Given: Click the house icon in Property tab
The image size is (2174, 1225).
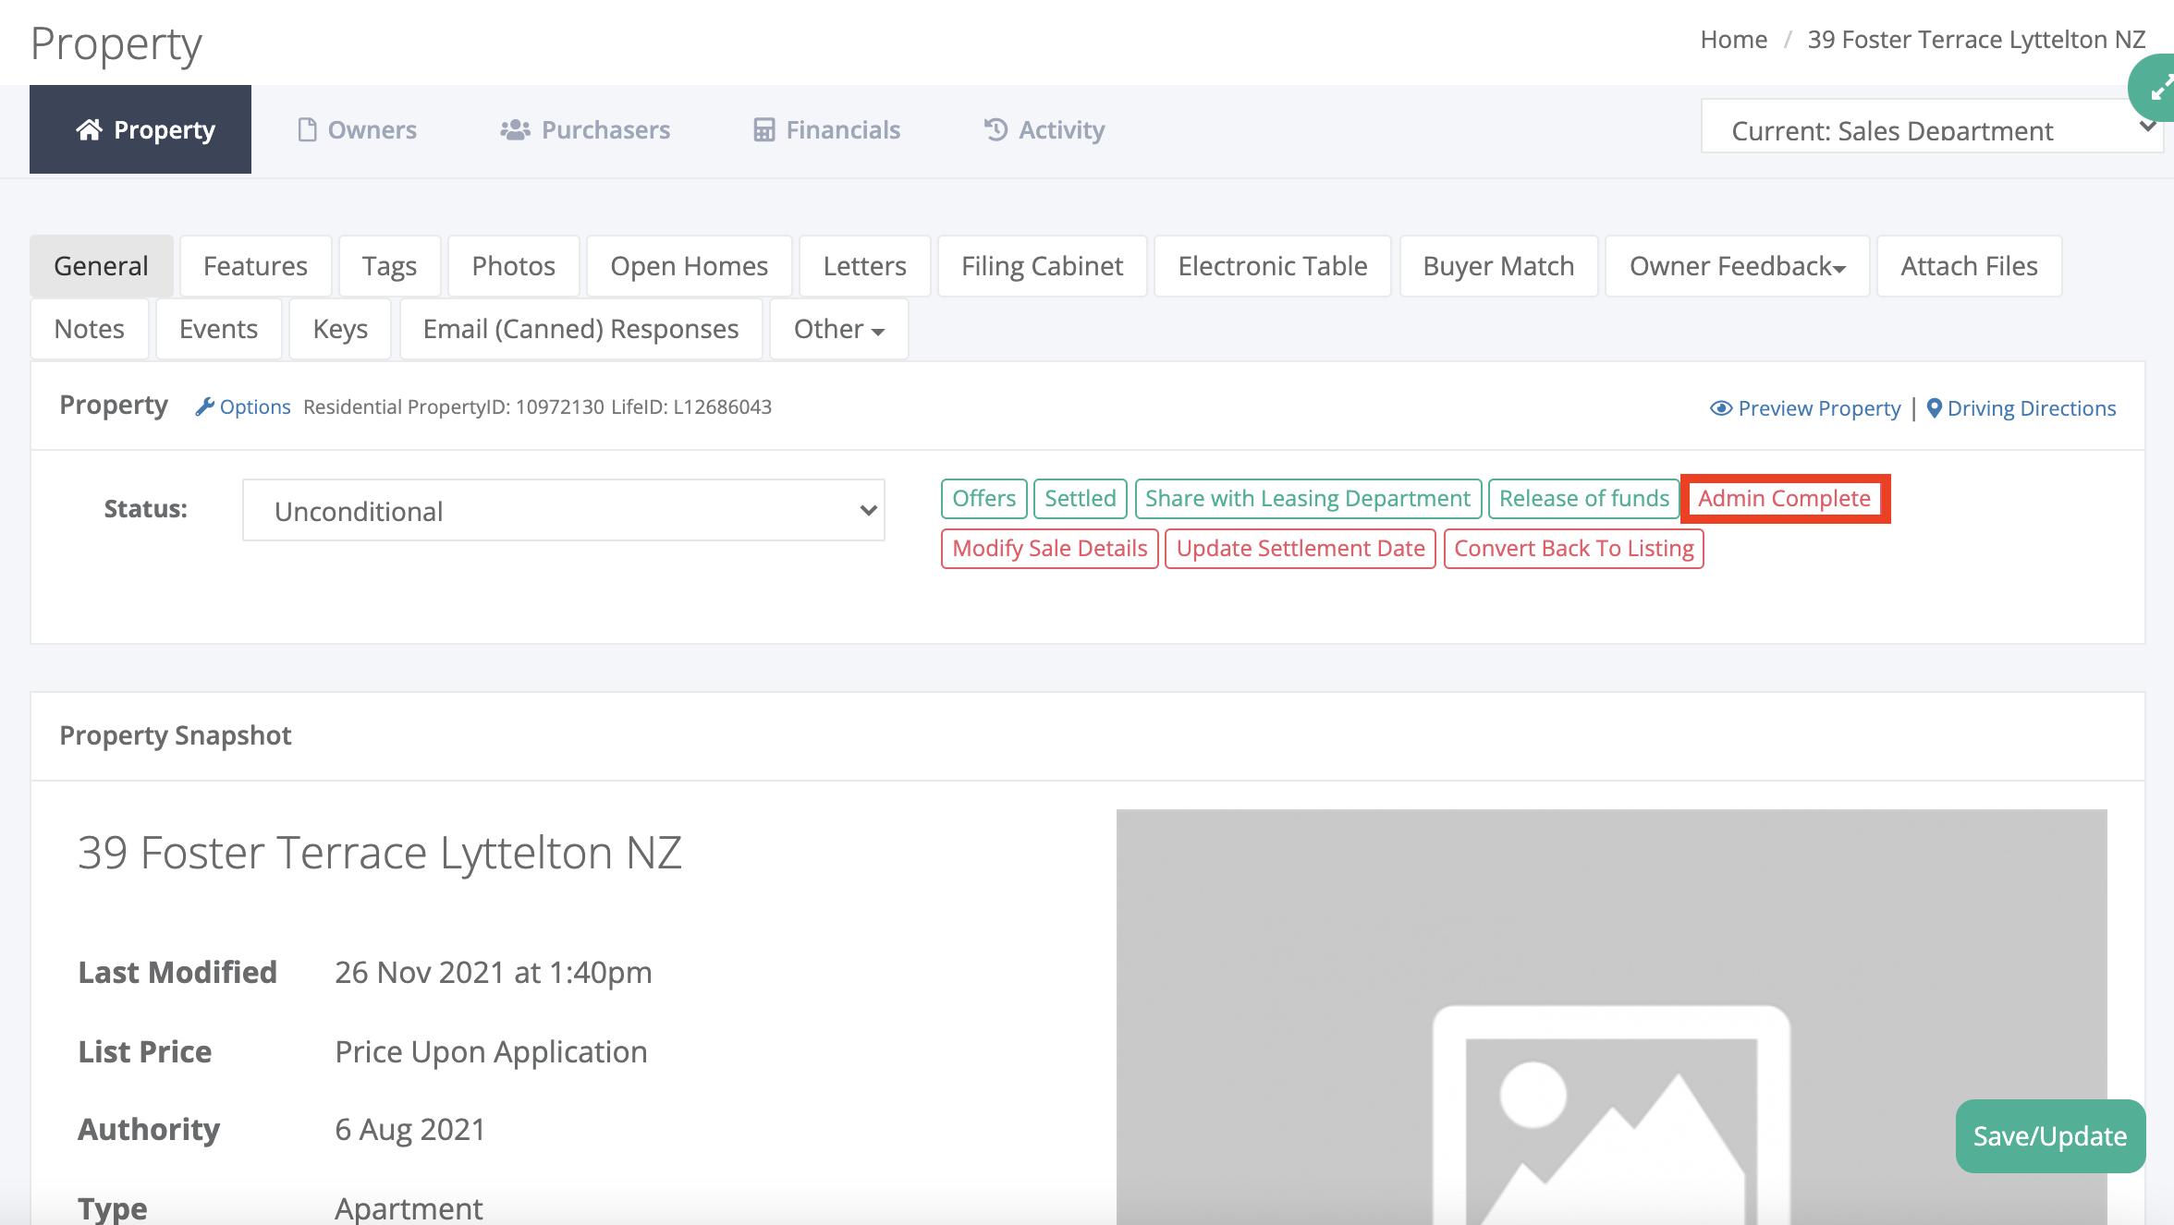Looking at the screenshot, I should click(89, 129).
